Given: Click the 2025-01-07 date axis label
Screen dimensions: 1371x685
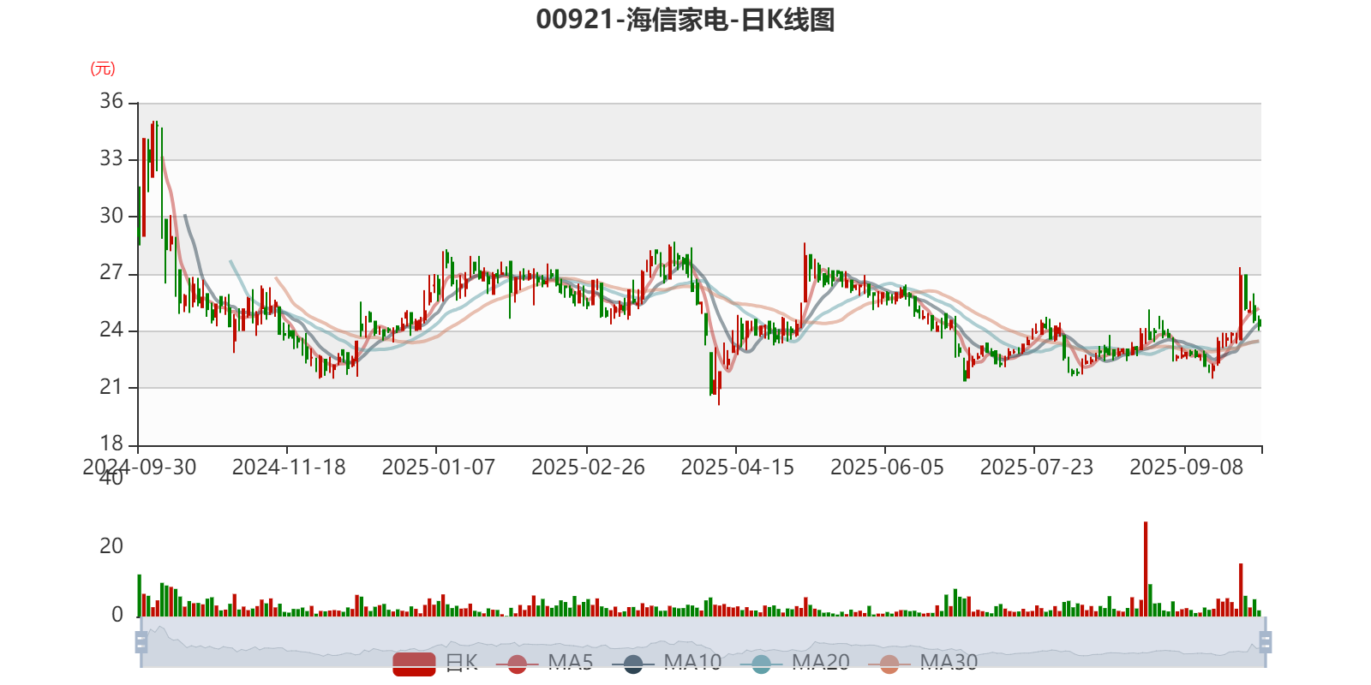Looking at the screenshot, I should click(x=439, y=468).
